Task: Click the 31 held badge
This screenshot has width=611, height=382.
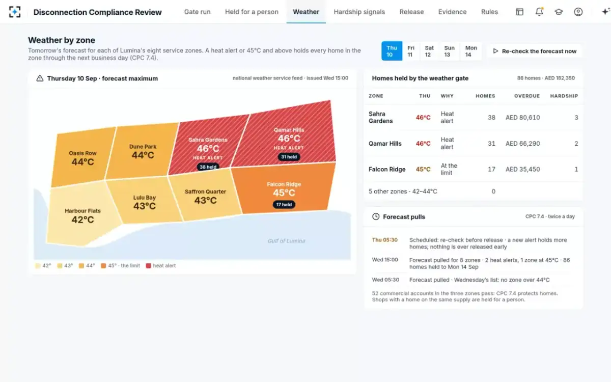Action: click(289, 157)
